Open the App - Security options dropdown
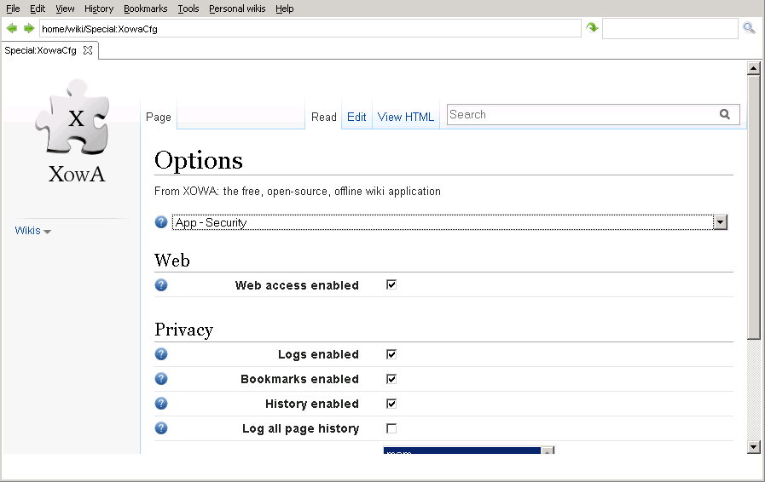The width and height of the screenshot is (765, 482). click(720, 222)
